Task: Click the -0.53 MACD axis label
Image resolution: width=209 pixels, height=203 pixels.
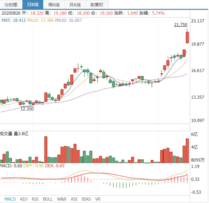Action: [x=196, y=192]
